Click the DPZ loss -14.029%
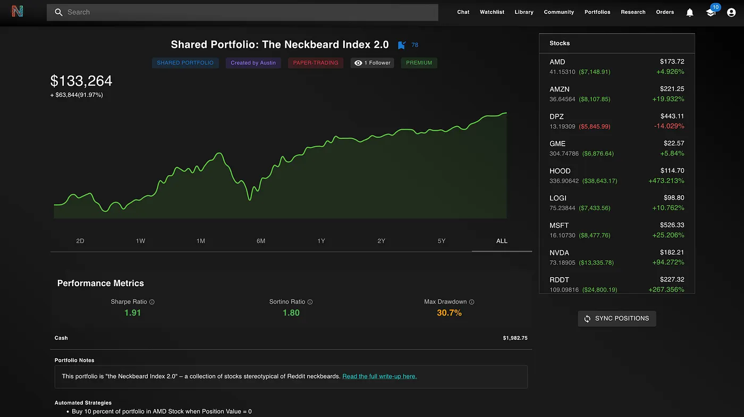The height and width of the screenshot is (417, 744). click(669, 127)
